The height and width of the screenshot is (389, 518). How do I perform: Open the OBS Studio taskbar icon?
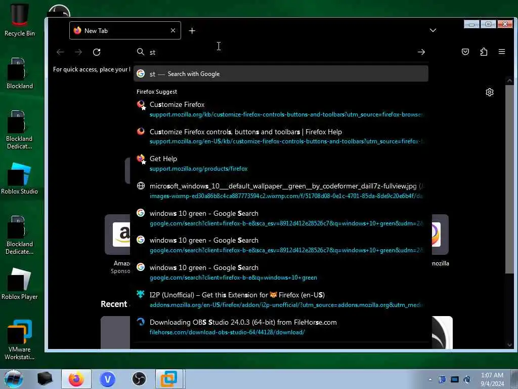139,379
